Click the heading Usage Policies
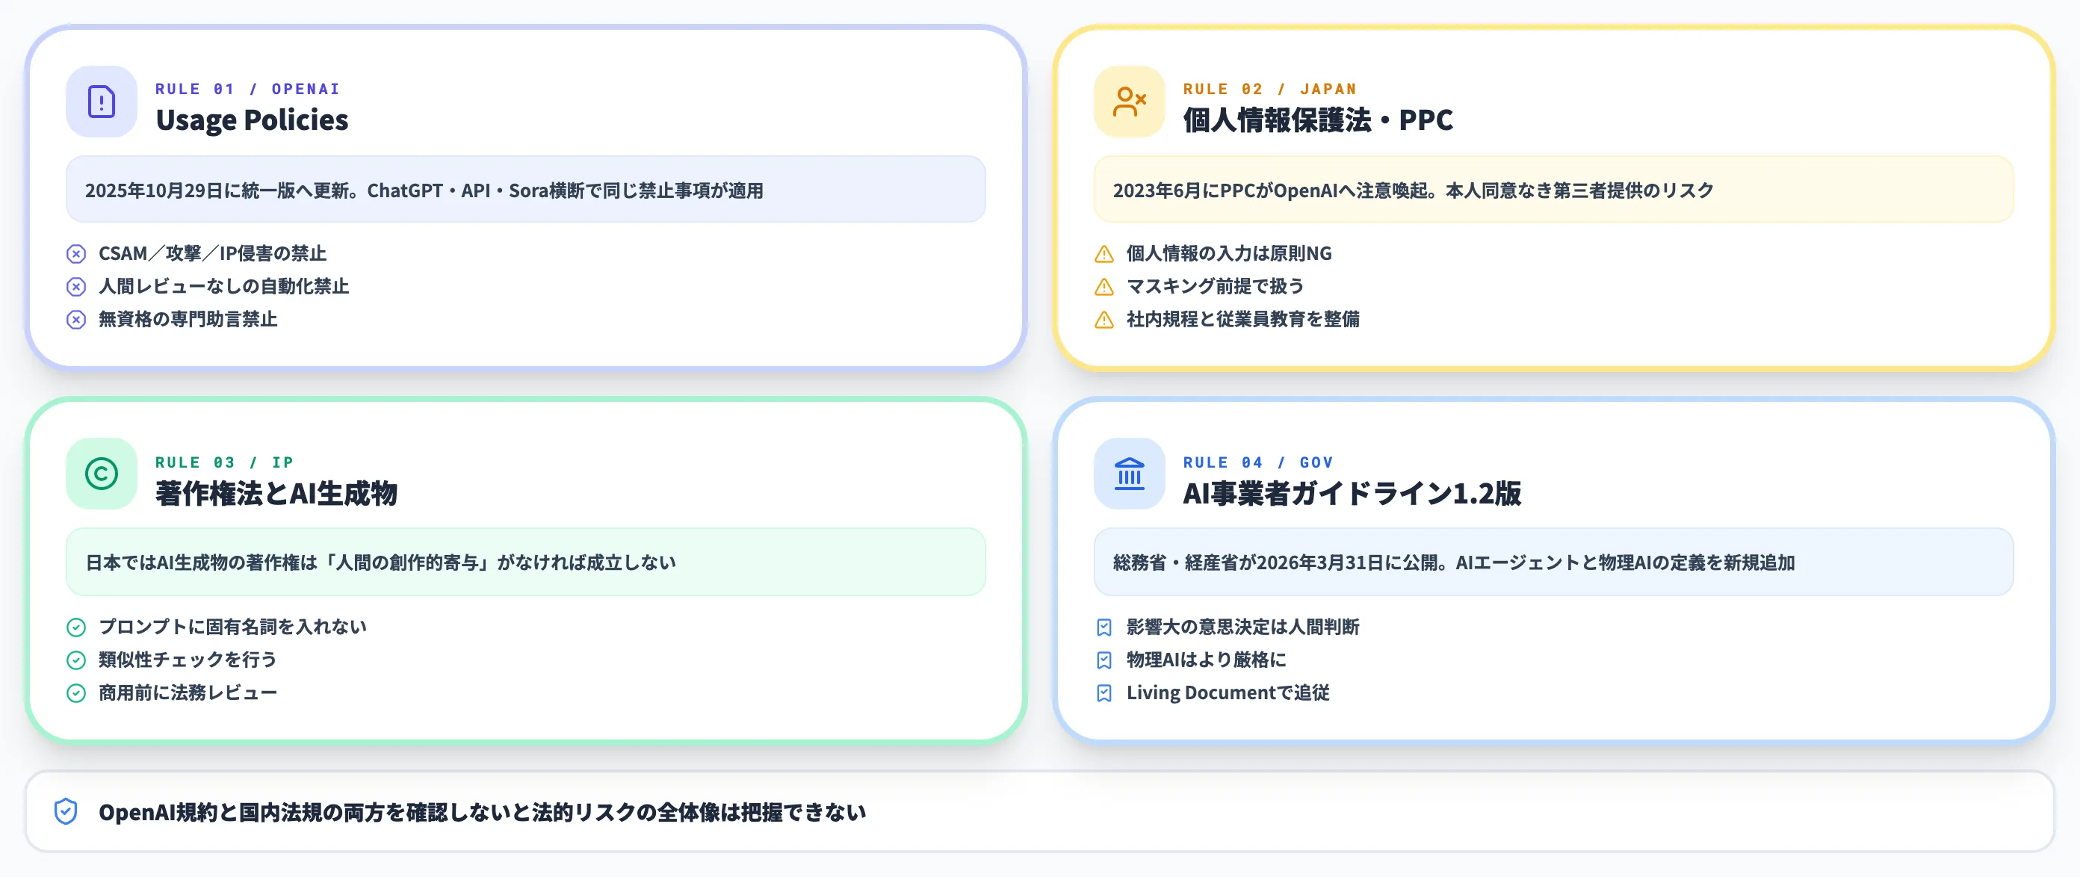 coord(252,120)
